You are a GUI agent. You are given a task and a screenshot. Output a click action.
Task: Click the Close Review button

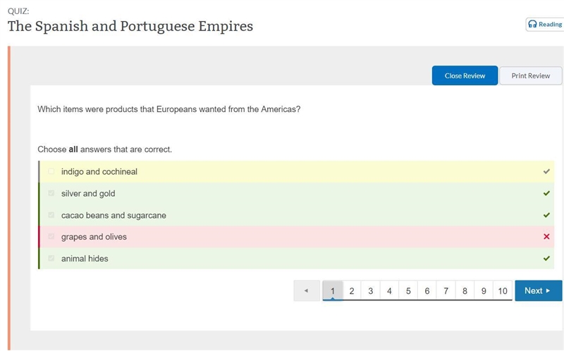coord(465,75)
